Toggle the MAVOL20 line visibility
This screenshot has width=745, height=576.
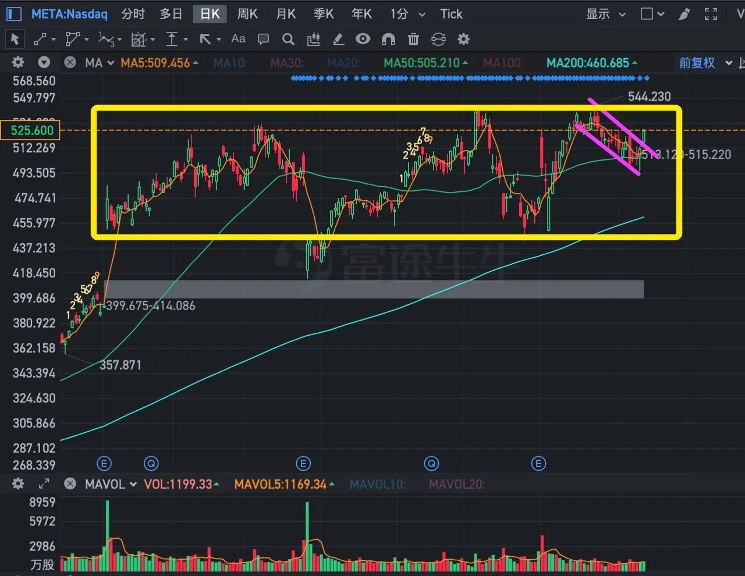[456, 483]
